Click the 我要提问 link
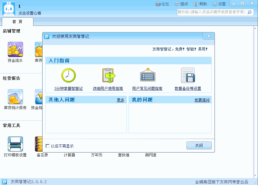This screenshot has height=185, width=258. (202, 100)
